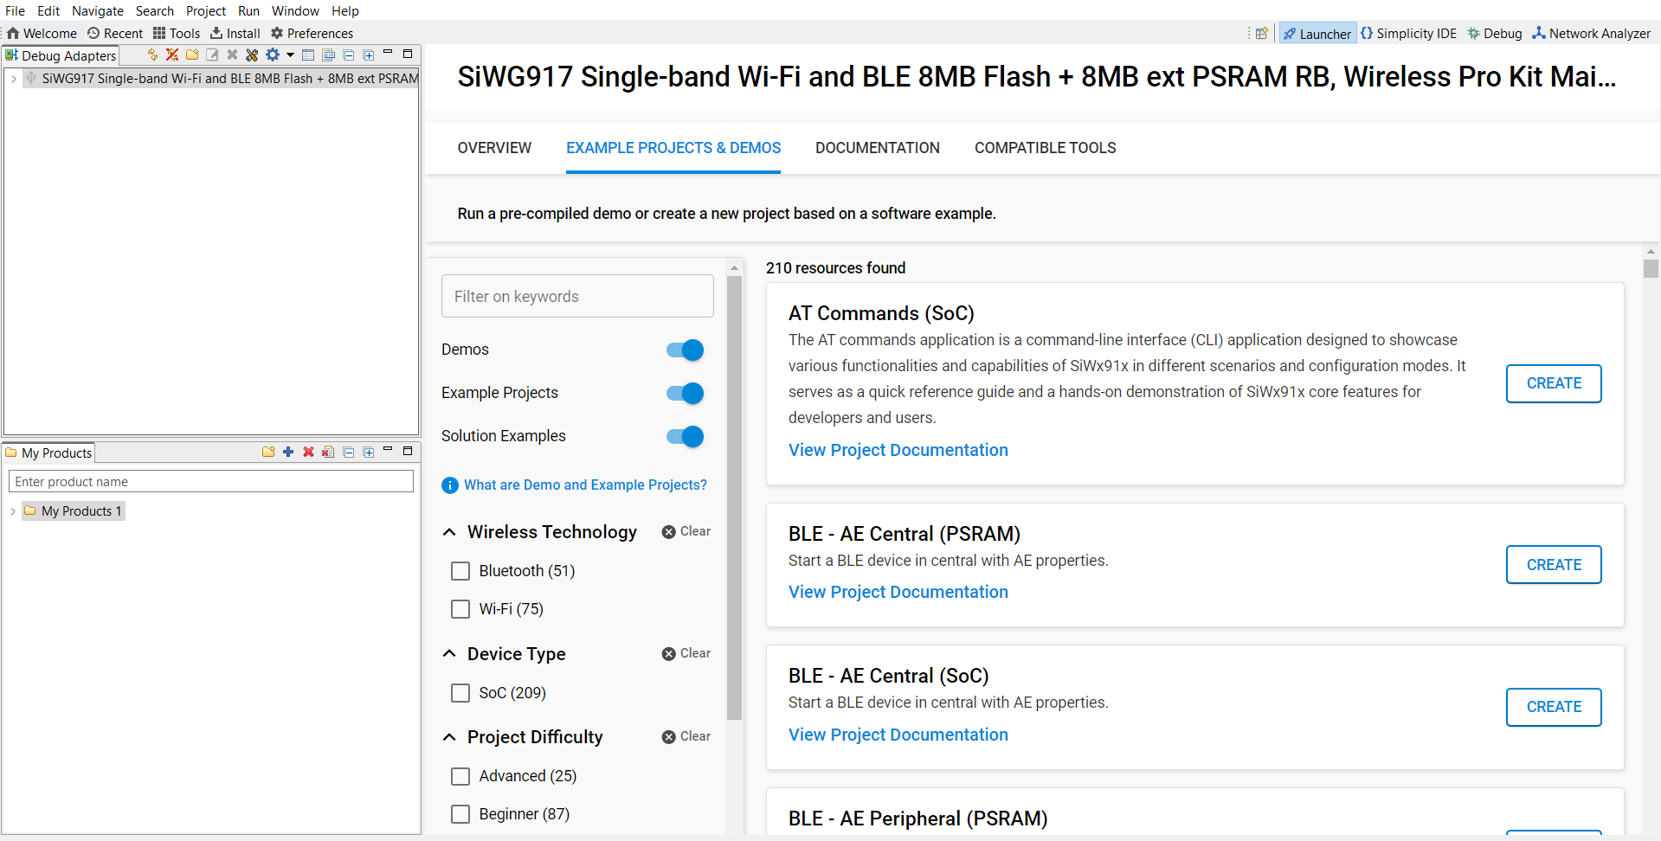
Task: Open the Window menu
Action: [295, 10]
